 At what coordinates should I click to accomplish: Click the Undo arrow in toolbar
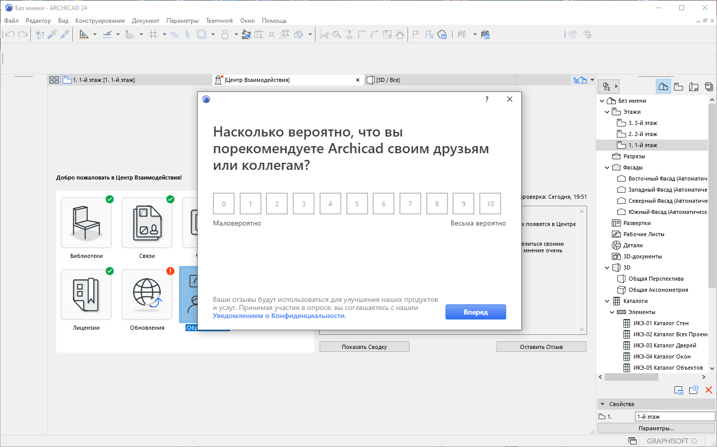coord(10,34)
